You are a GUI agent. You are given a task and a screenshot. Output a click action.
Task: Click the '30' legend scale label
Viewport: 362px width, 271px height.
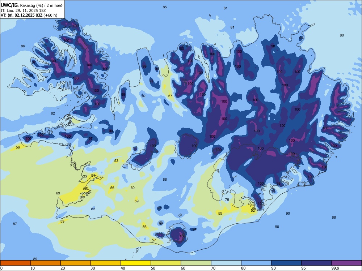click(x=93, y=268)
